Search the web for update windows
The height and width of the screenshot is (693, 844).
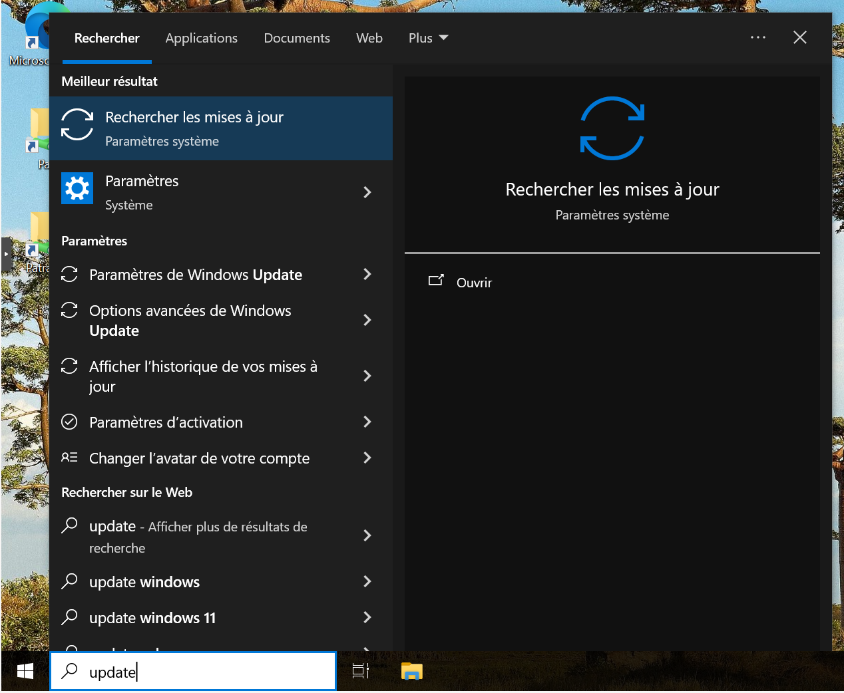tap(221, 582)
